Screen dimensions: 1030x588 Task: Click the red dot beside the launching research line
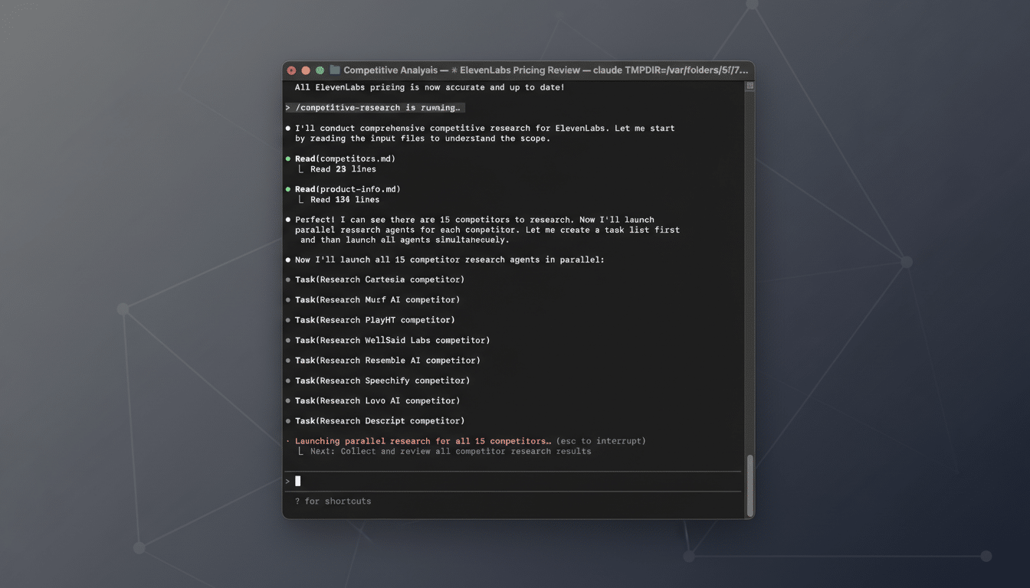289,441
